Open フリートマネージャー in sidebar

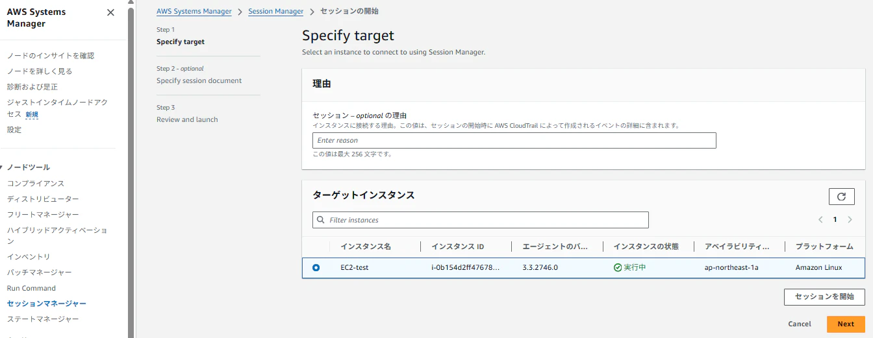point(43,215)
